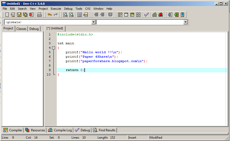This screenshot has width=230, height=141.
Task: Click the Find magnifier icon in the toolbar
Action: pyautogui.click(x=65, y=15)
